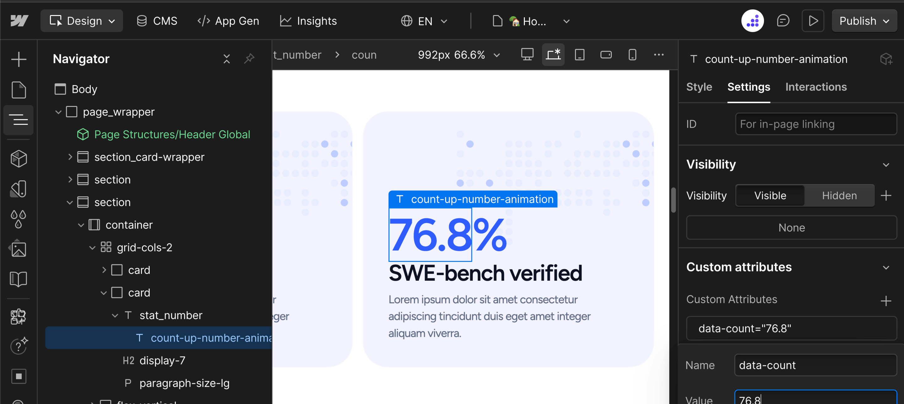Image resolution: width=904 pixels, height=404 pixels.
Task: Open the Add elements panel
Action: pyautogui.click(x=19, y=59)
